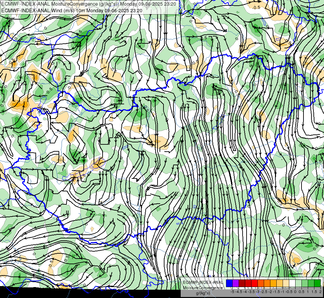Click the legend tick value -5
The width and height of the screenshot is (324, 298).
pyautogui.click(x=232, y=292)
